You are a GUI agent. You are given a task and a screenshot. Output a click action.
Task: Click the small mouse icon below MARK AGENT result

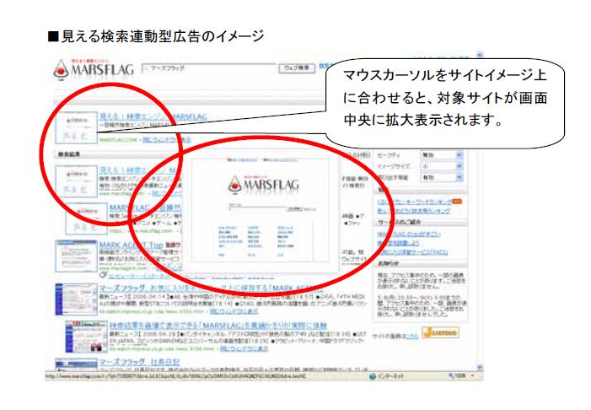tap(103, 275)
